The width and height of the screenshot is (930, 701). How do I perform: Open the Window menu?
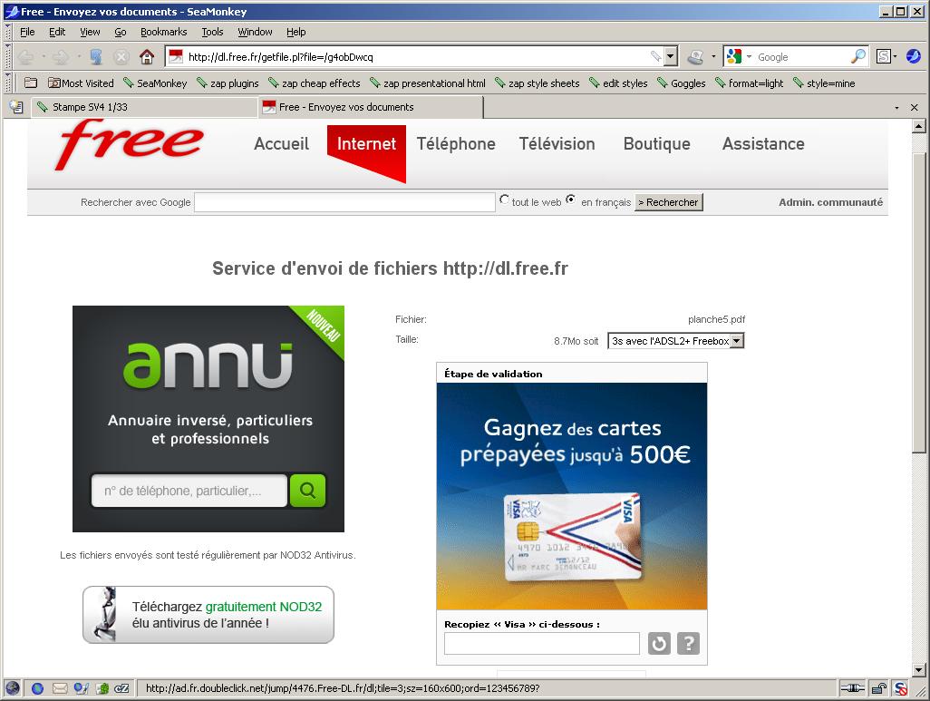(x=255, y=32)
